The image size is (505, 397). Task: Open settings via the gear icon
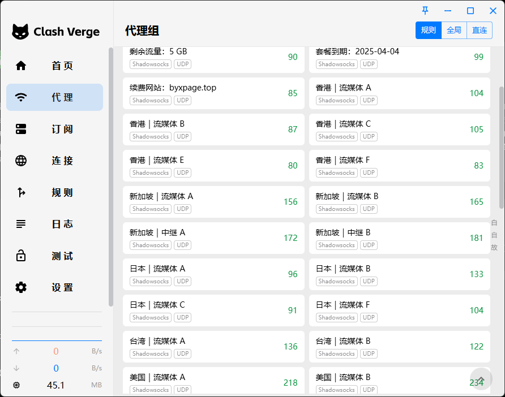pyautogui.click(x=21, y=287)
